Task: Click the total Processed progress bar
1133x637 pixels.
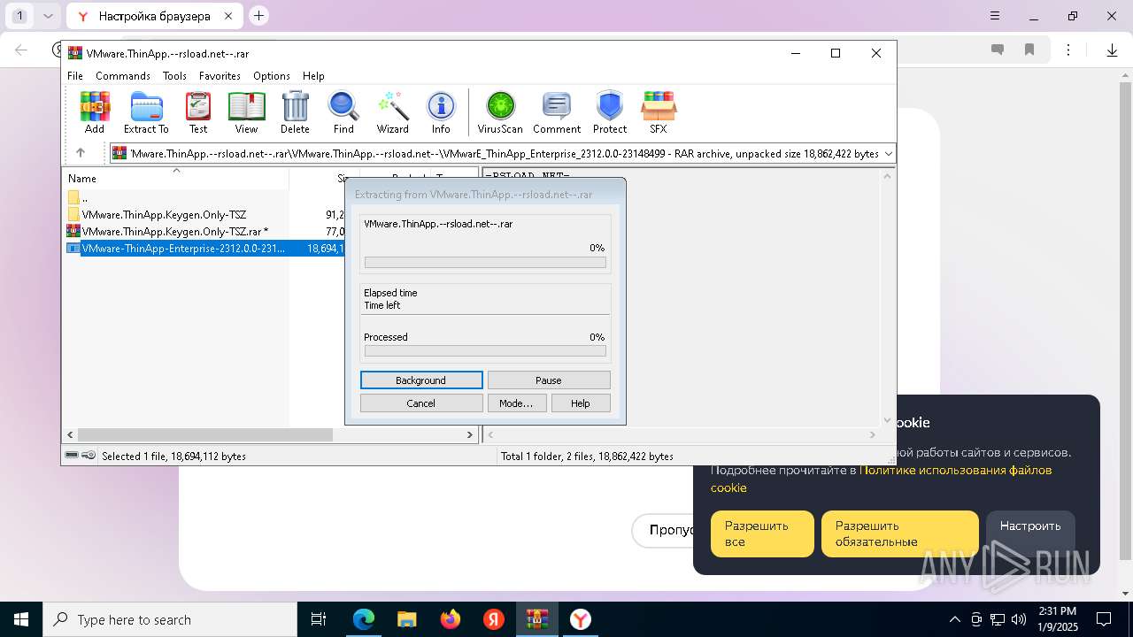Action: [x=485, y=351]
